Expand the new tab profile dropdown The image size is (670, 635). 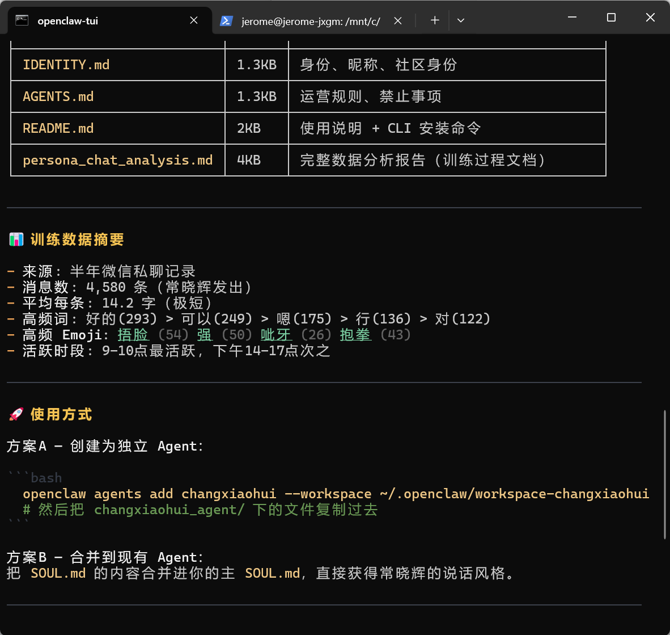(x=461, y=20)
